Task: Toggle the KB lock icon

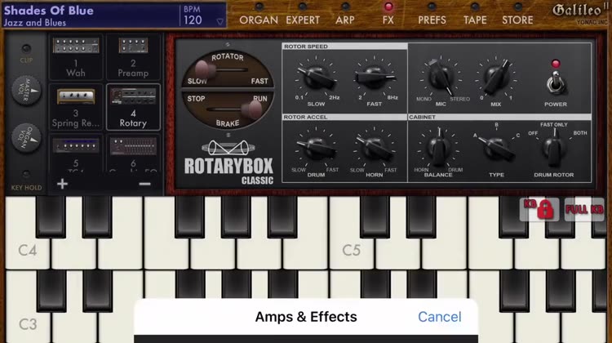Action: [540, 210]
